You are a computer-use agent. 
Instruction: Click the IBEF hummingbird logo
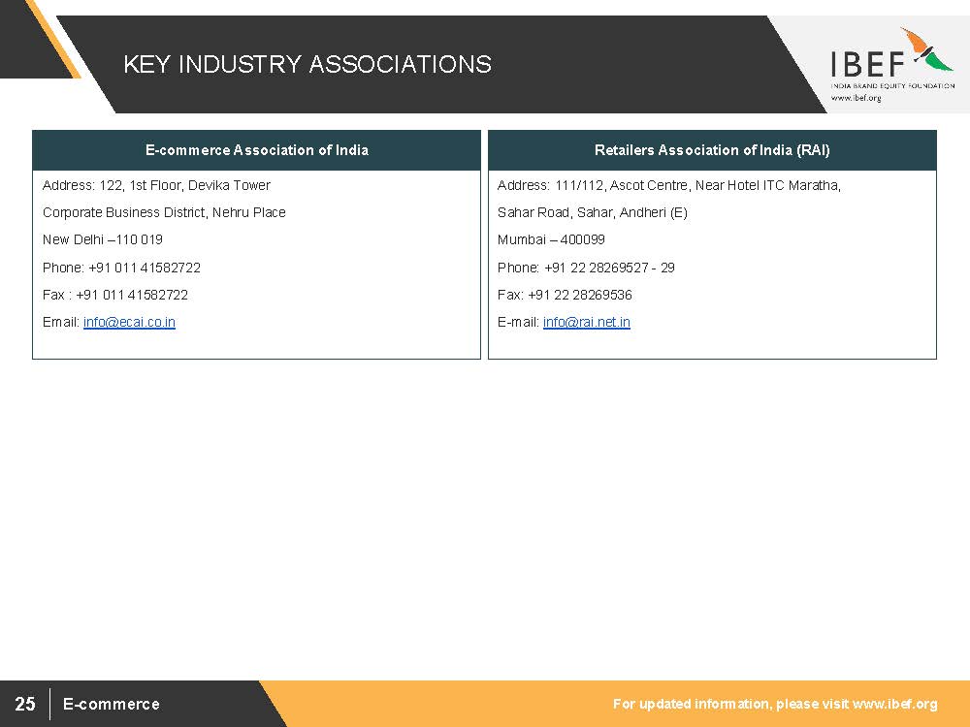coord(926,48)
